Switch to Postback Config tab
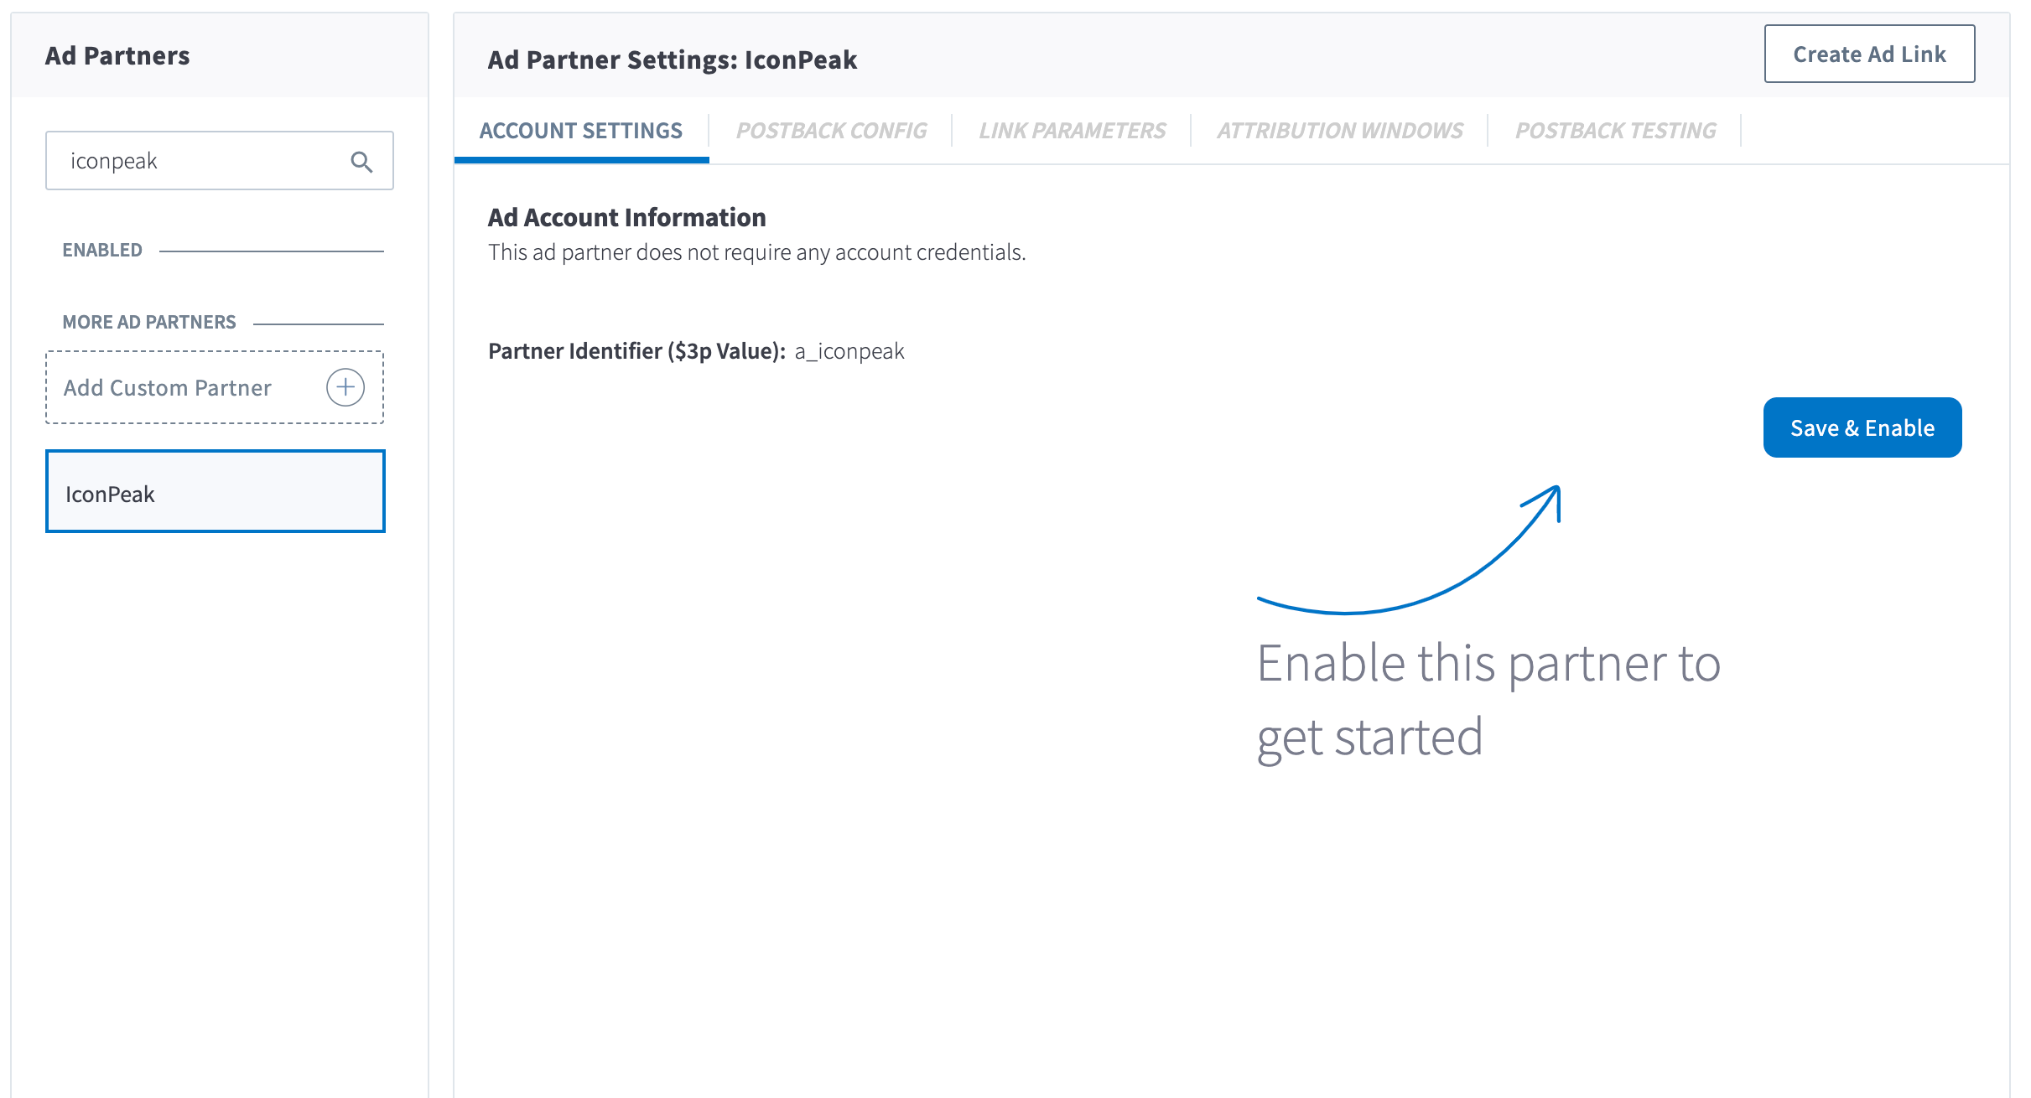This screenshot has width=2031, height=1098. (831, 131)
